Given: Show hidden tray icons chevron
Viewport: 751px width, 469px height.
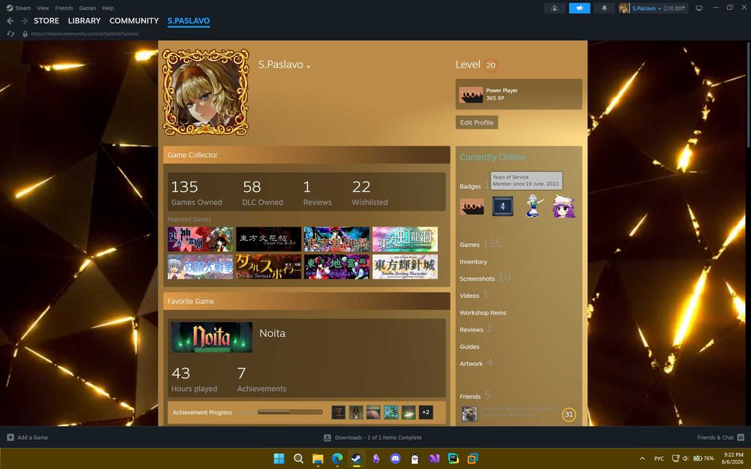Looking at the screenshot, I should tap(642, 458).
